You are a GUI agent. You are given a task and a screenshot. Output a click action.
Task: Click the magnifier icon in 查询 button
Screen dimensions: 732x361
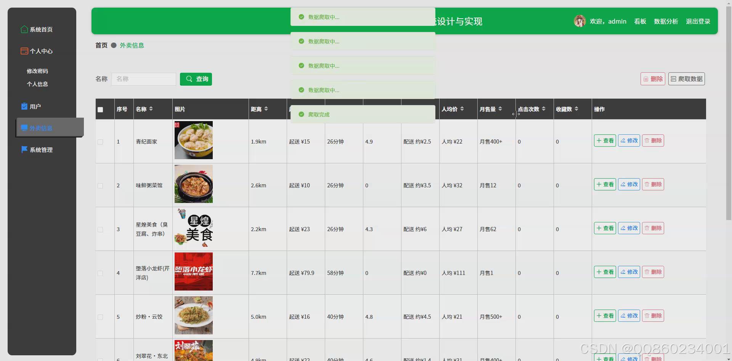pos(189,79)
